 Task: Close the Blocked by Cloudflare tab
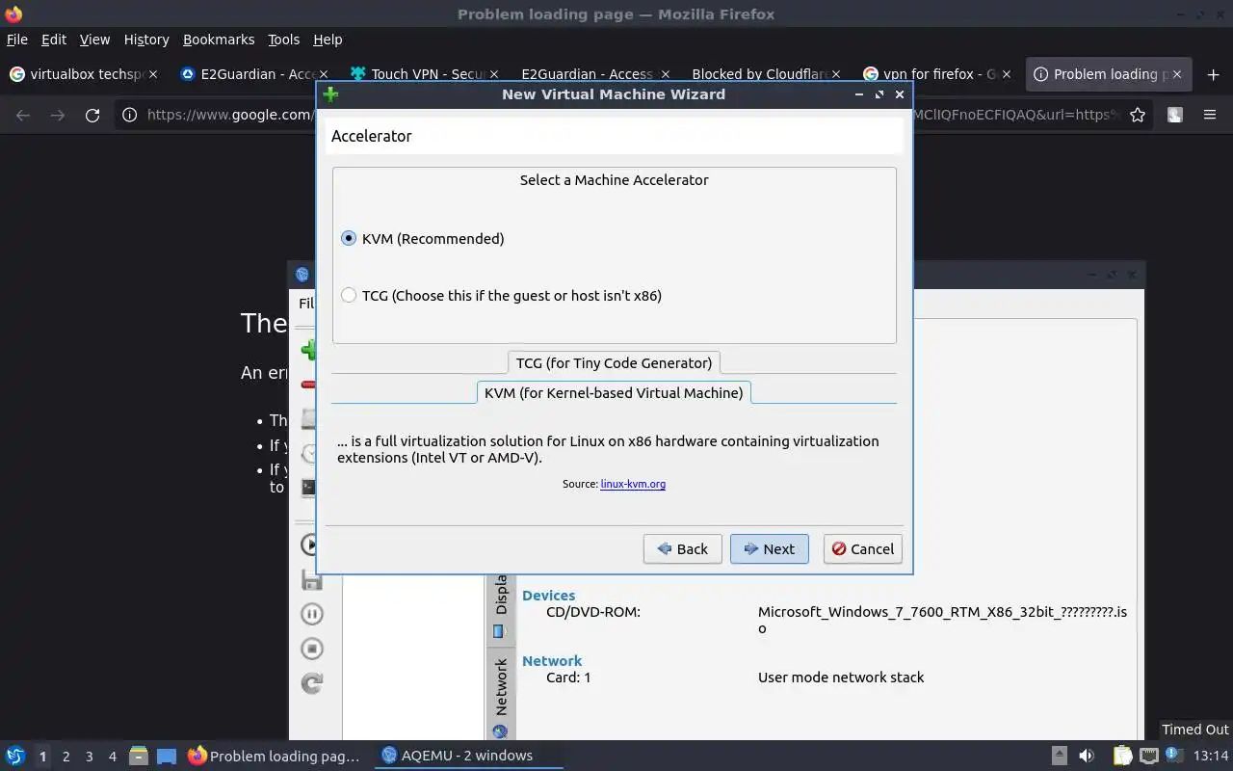[835, 74]
